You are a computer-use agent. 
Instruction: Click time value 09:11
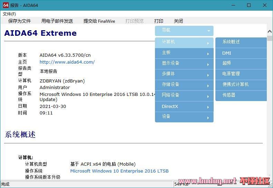[46, 113]
